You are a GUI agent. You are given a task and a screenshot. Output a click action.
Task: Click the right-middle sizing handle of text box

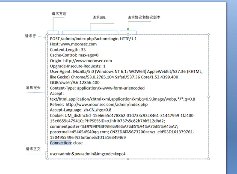point(209,96)
